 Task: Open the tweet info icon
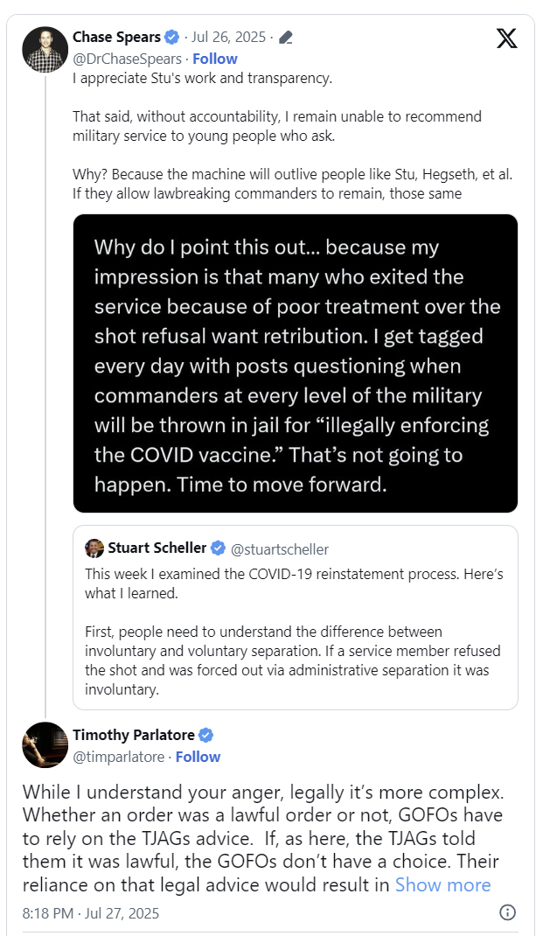tap(507, 912)
